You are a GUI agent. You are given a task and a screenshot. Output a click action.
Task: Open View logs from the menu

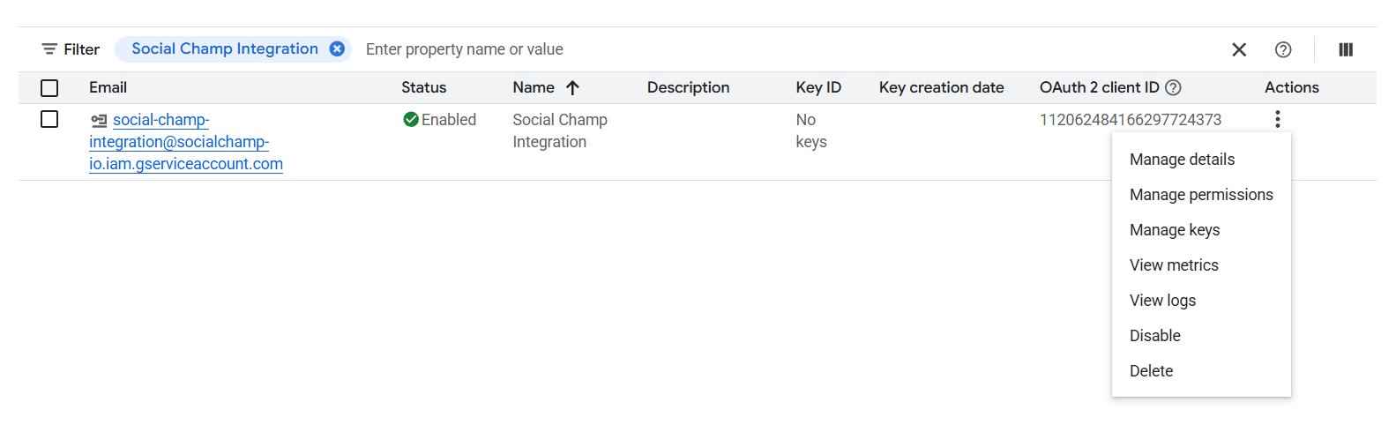coord(1162,301)
